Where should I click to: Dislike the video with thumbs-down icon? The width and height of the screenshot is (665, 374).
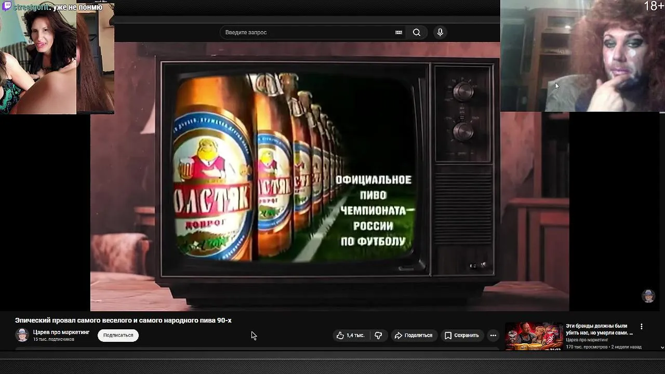[x=378, y=336]
